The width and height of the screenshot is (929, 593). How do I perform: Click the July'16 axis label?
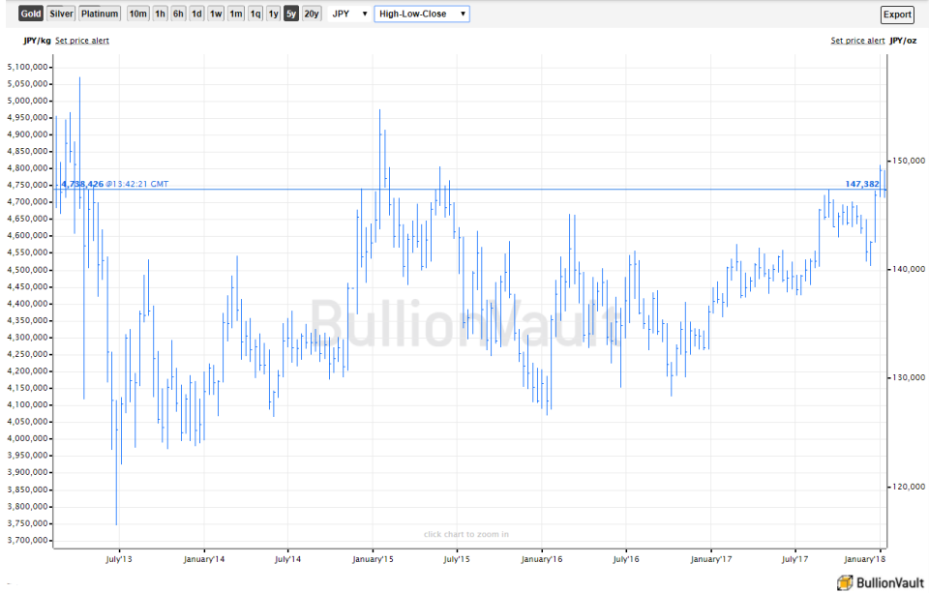626,559
